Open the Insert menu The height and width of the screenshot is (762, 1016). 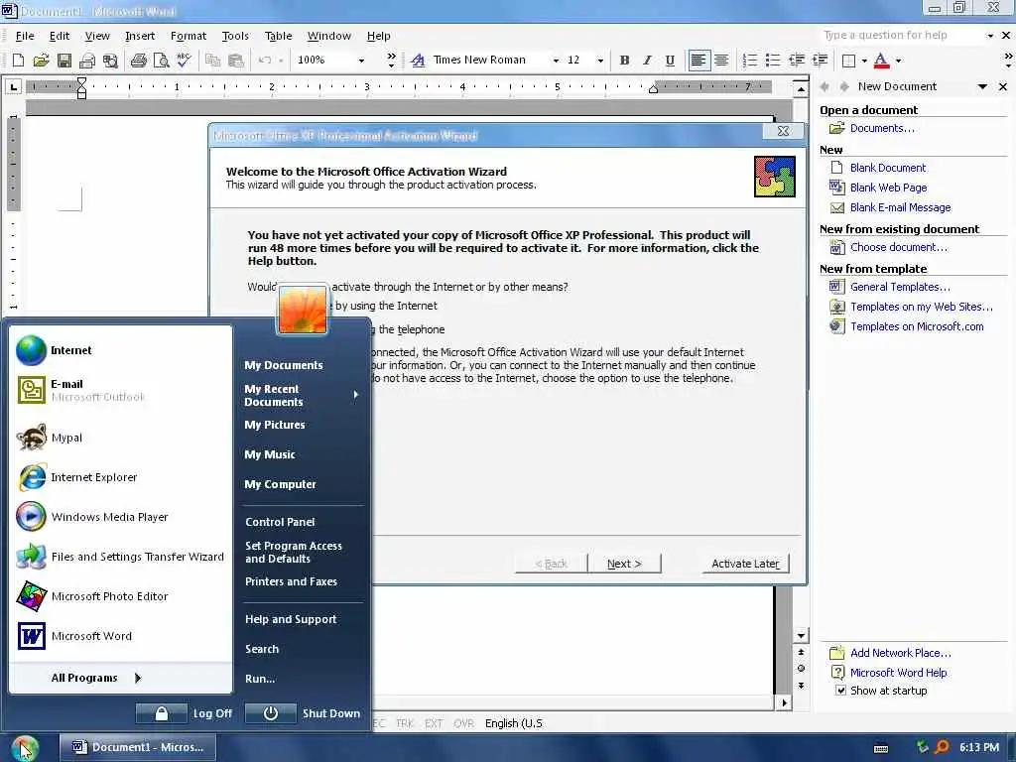pos(140,36)
